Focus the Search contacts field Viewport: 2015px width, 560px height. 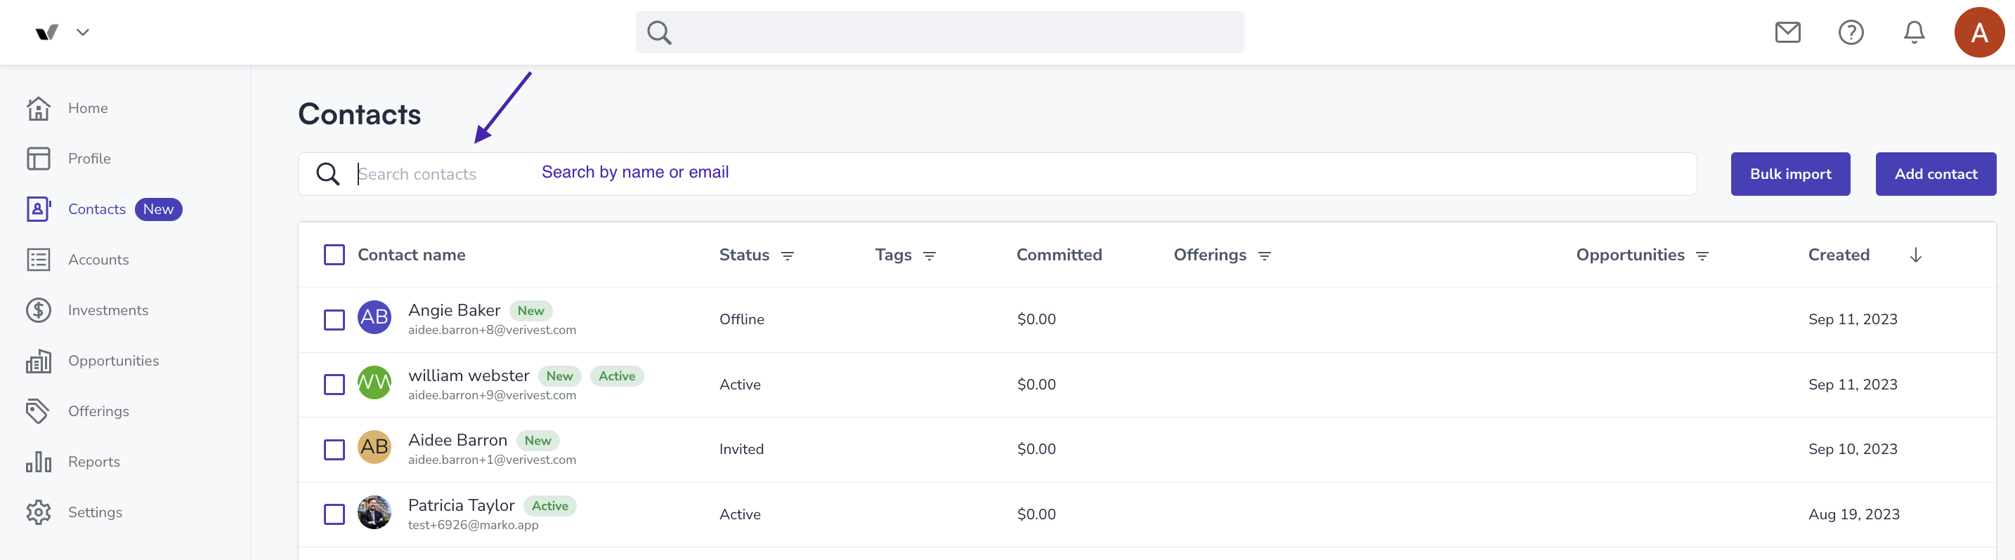[x=998, y=173]
